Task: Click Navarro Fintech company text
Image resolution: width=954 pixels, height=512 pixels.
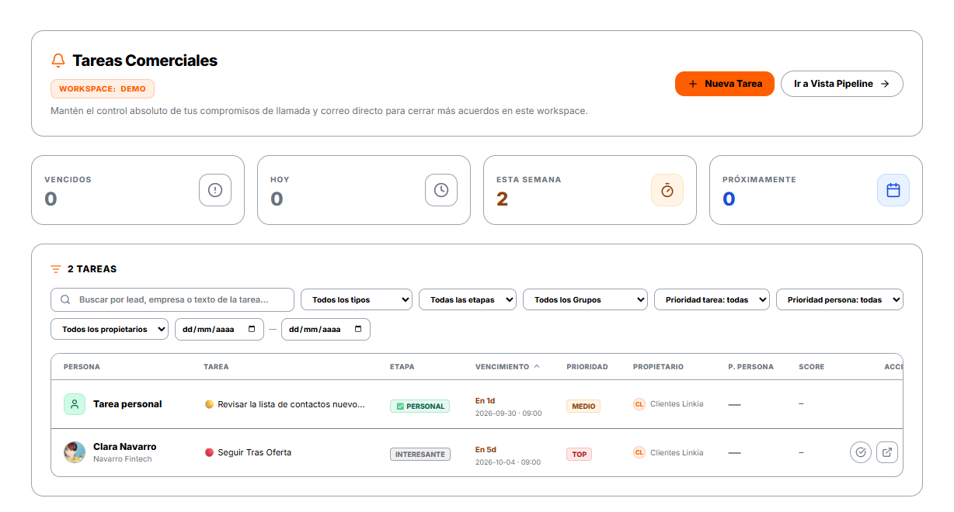Action: click(x=123, y=459)
